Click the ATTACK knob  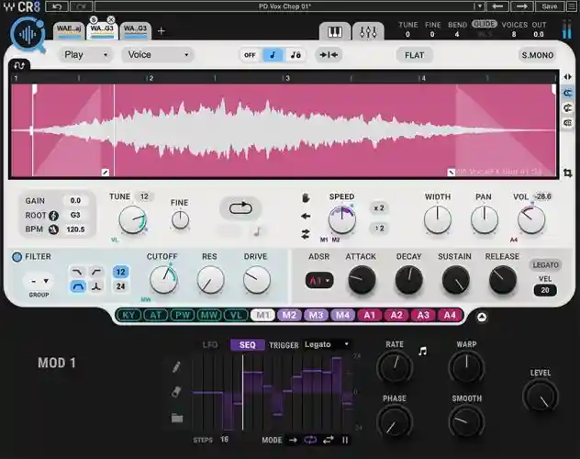[x=362, y=280]
